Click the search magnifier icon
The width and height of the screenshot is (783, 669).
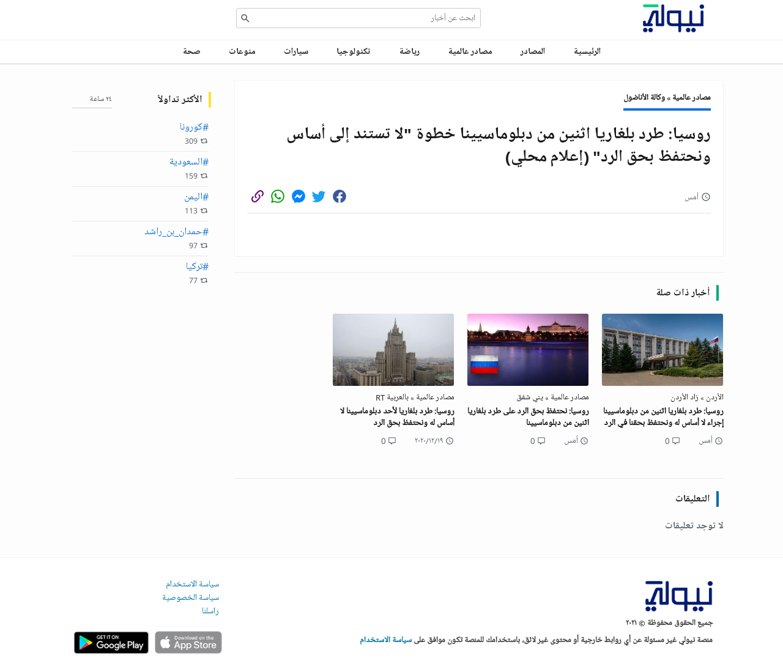[245, 18]
